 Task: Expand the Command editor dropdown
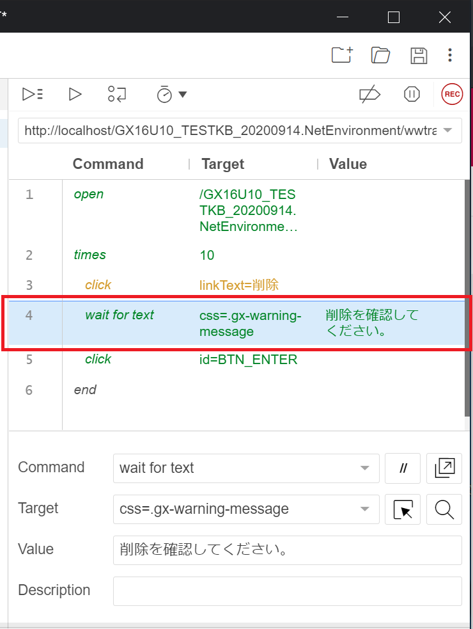[x=364, y=468]
